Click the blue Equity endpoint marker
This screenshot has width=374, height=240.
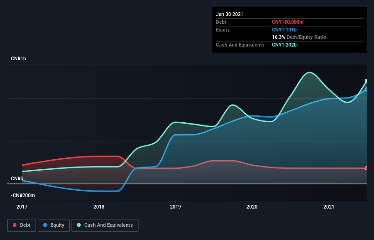point(366,89)
